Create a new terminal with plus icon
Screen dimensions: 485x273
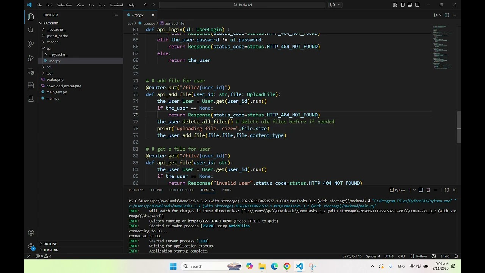410,190
